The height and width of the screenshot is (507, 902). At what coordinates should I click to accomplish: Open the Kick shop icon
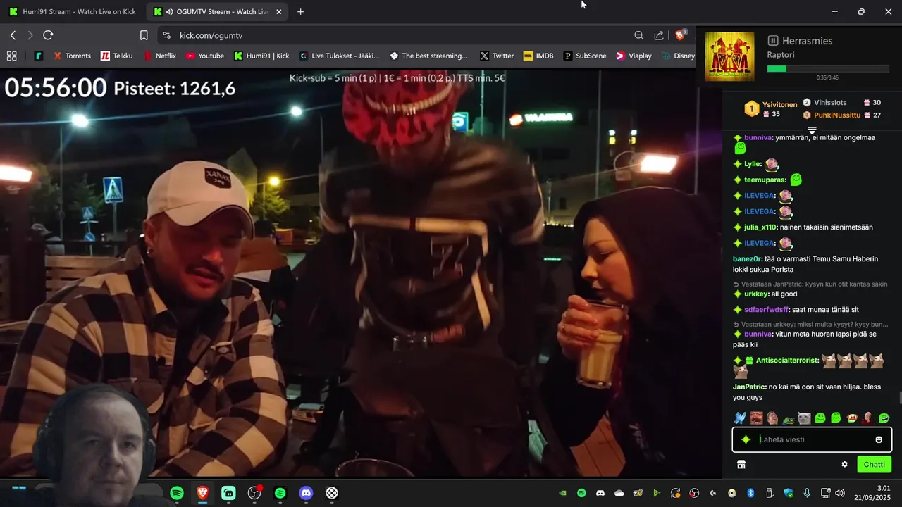click(x=741, y=464)
